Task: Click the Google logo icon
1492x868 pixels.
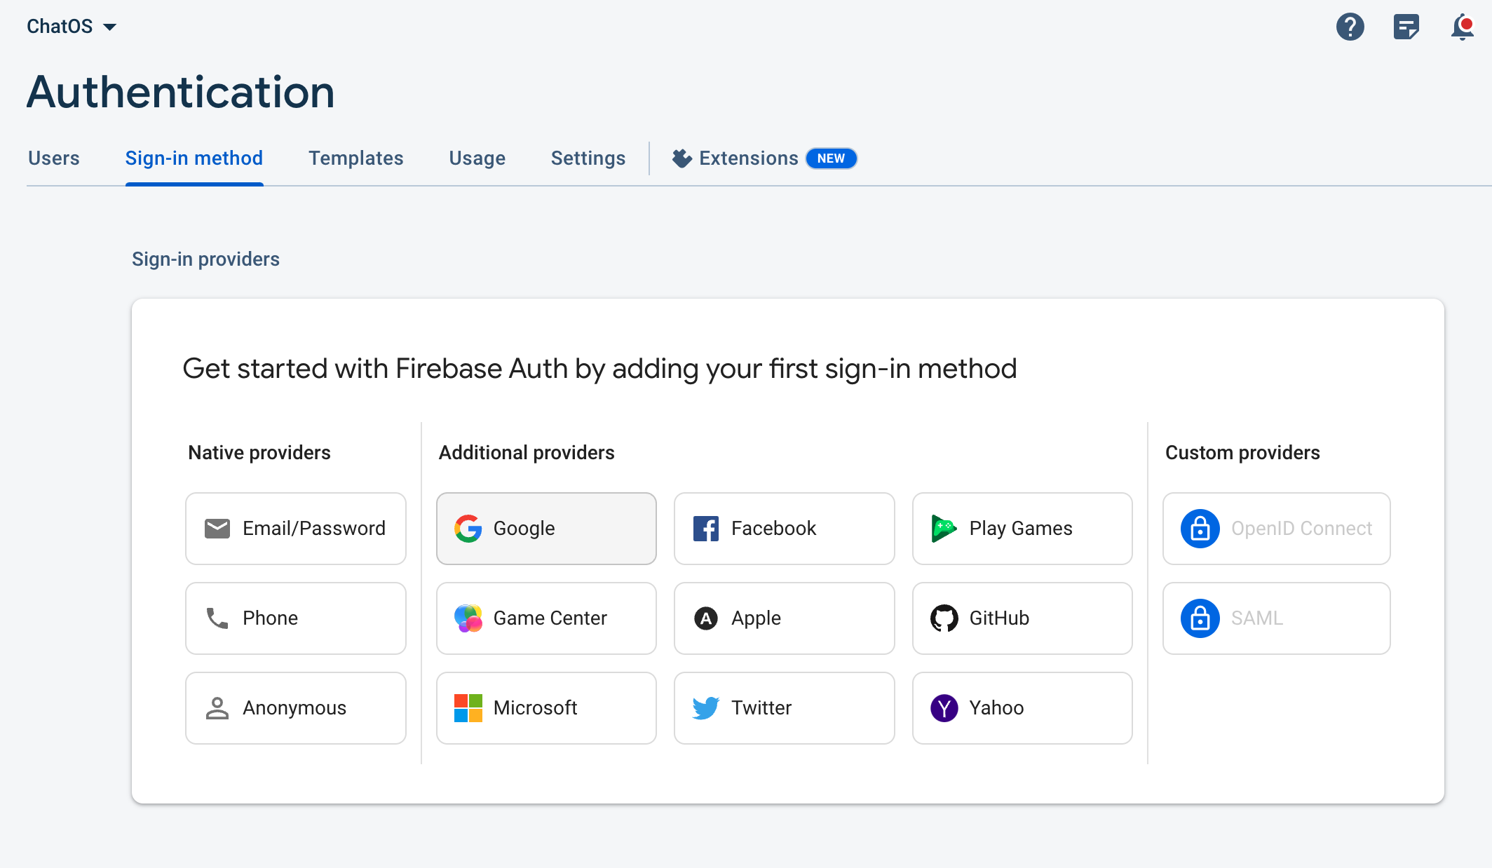Action: (x=468, y=529)
